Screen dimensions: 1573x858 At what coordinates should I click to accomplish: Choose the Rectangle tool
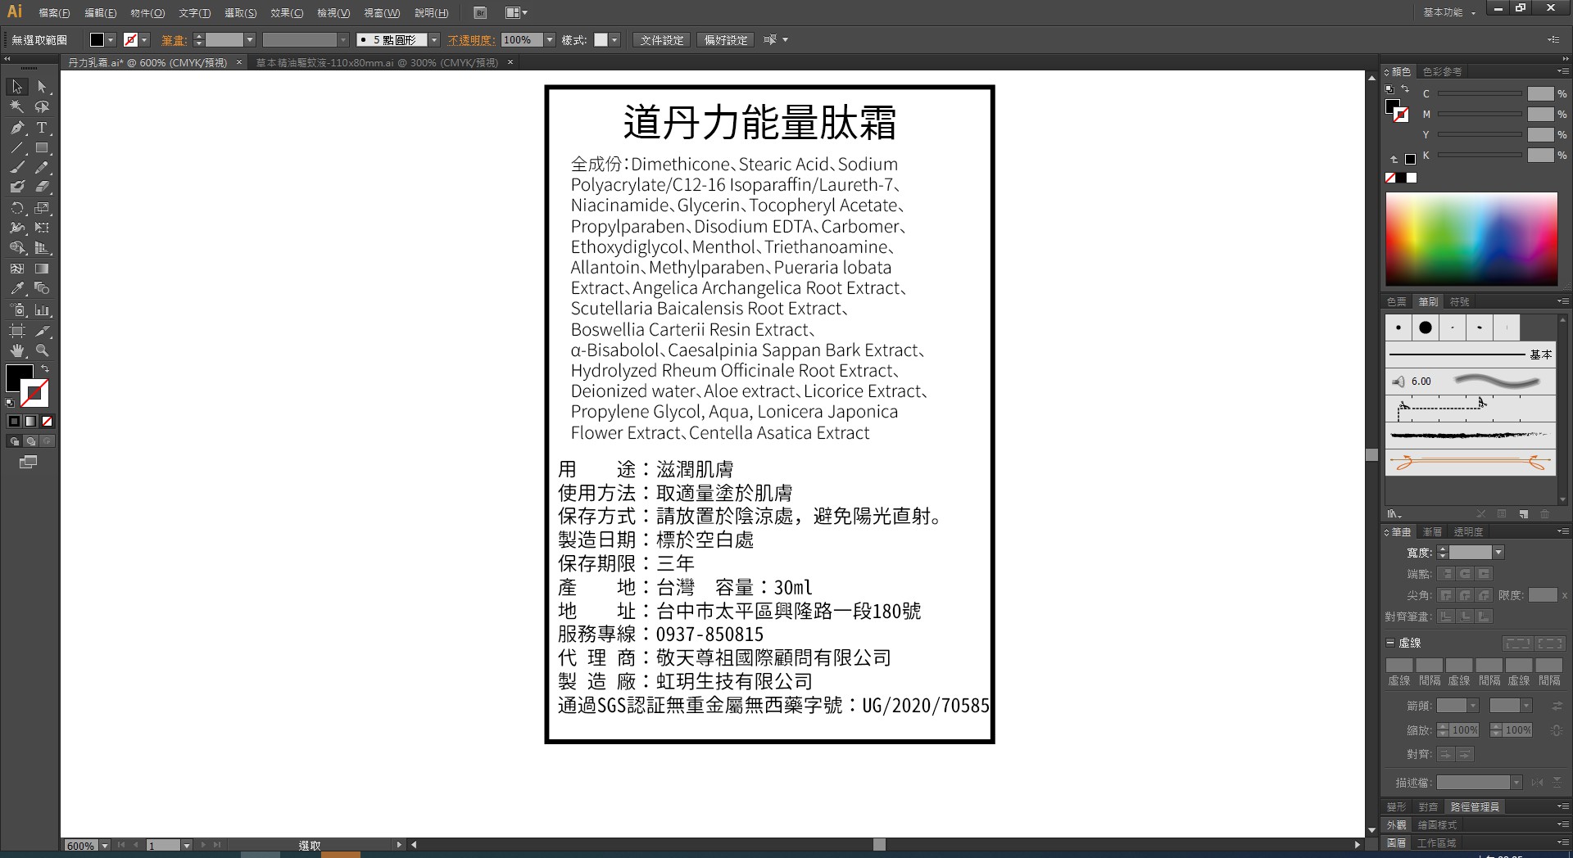coord(42,148)
